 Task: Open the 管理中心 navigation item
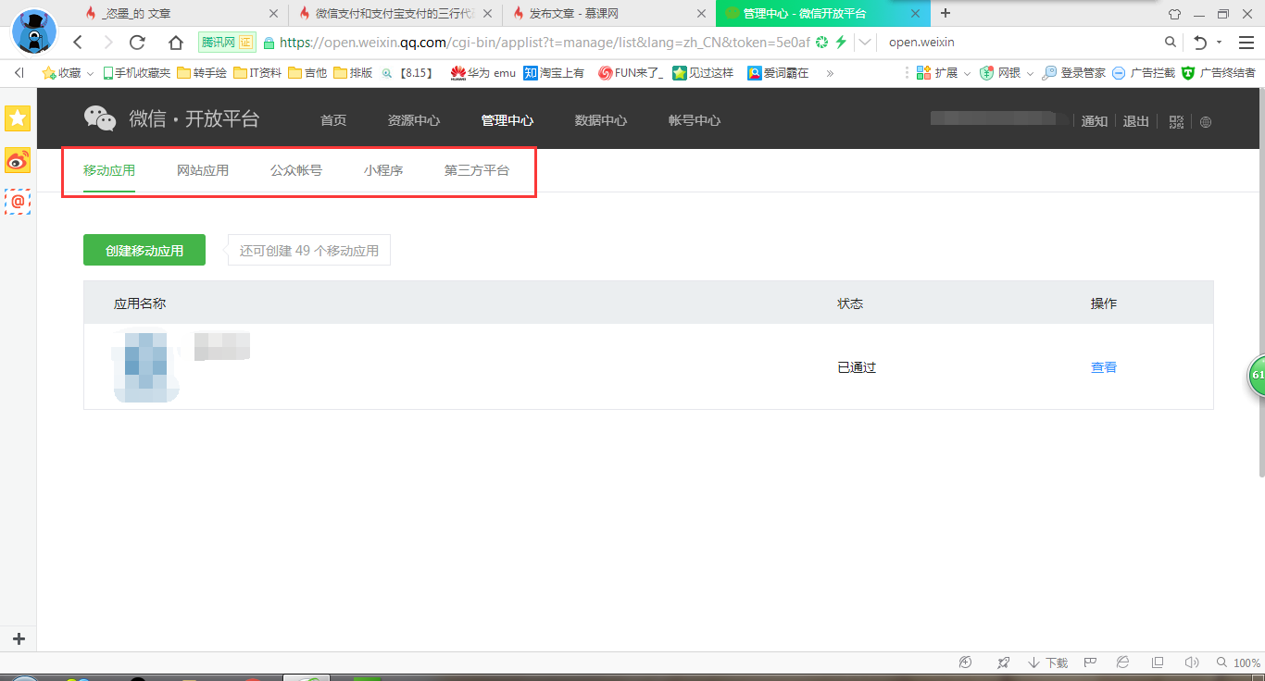(507, 120)
